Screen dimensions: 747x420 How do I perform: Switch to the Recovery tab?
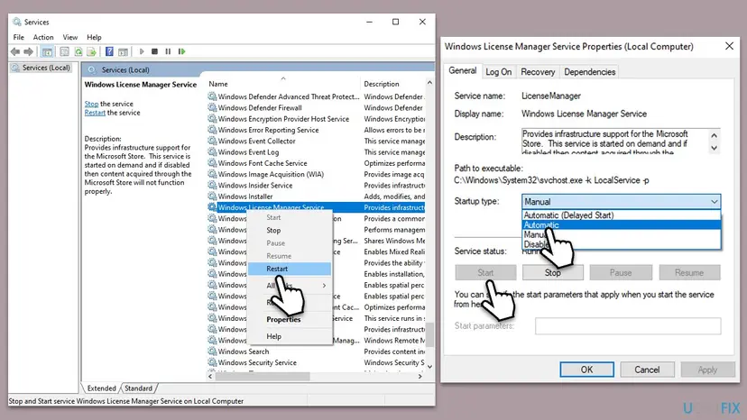coord(538,72)
